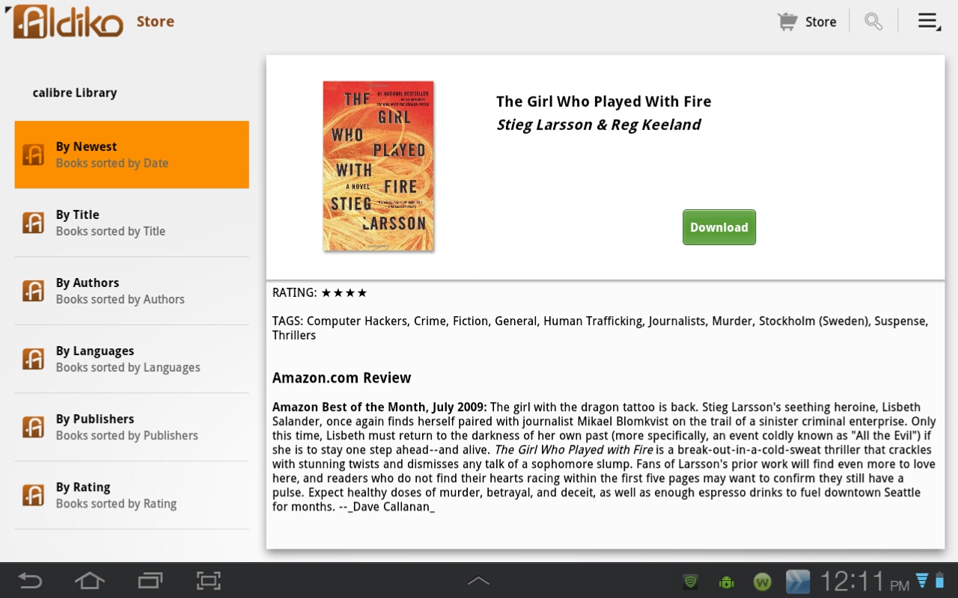Open the Wi-Fi shield notification icon
This screenshot has height=598, width=958.
(690, 582)
